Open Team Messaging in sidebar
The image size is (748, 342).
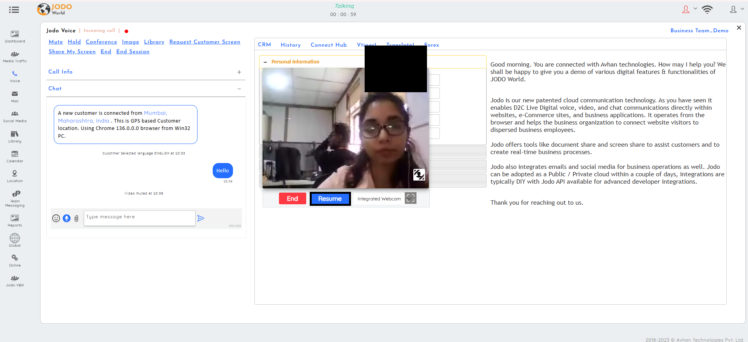tap(15, 199)
